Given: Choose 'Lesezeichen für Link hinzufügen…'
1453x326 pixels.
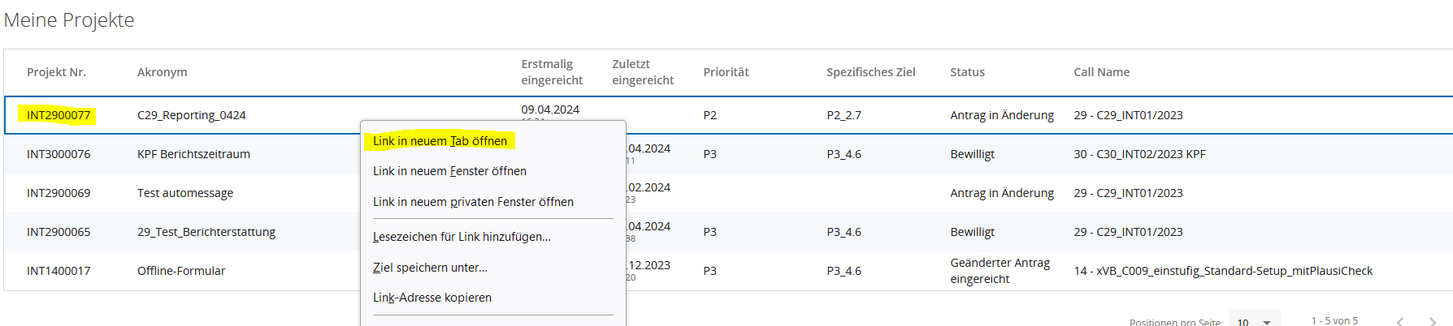Looking at the screenshot, I should click(462, 237).
